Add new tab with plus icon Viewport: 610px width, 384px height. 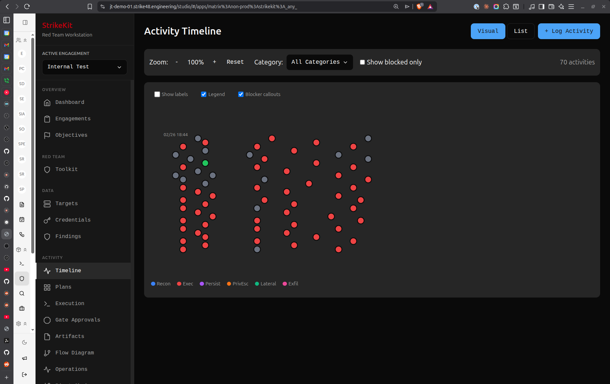click(7, 377)
